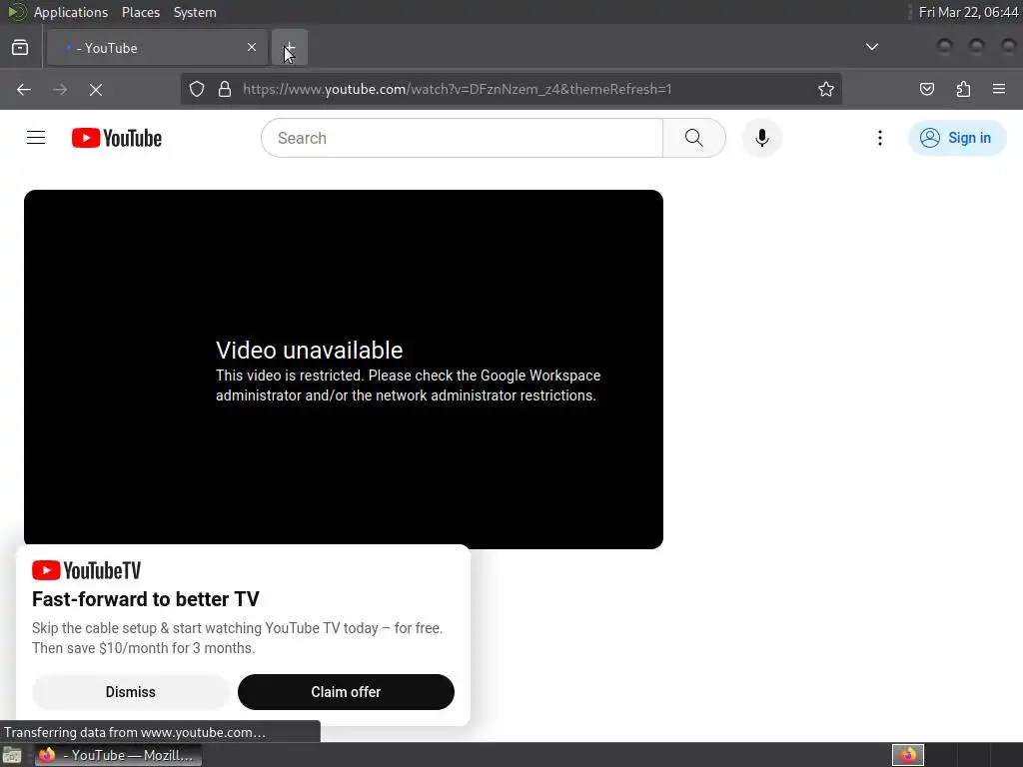This screenshot has width=1023, height=767.
Task: Click the YouTube logo
Action: [117, 138]
